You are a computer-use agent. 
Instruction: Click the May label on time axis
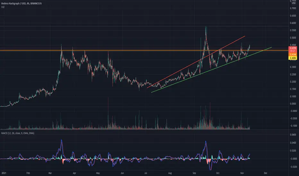coord(98,173)
